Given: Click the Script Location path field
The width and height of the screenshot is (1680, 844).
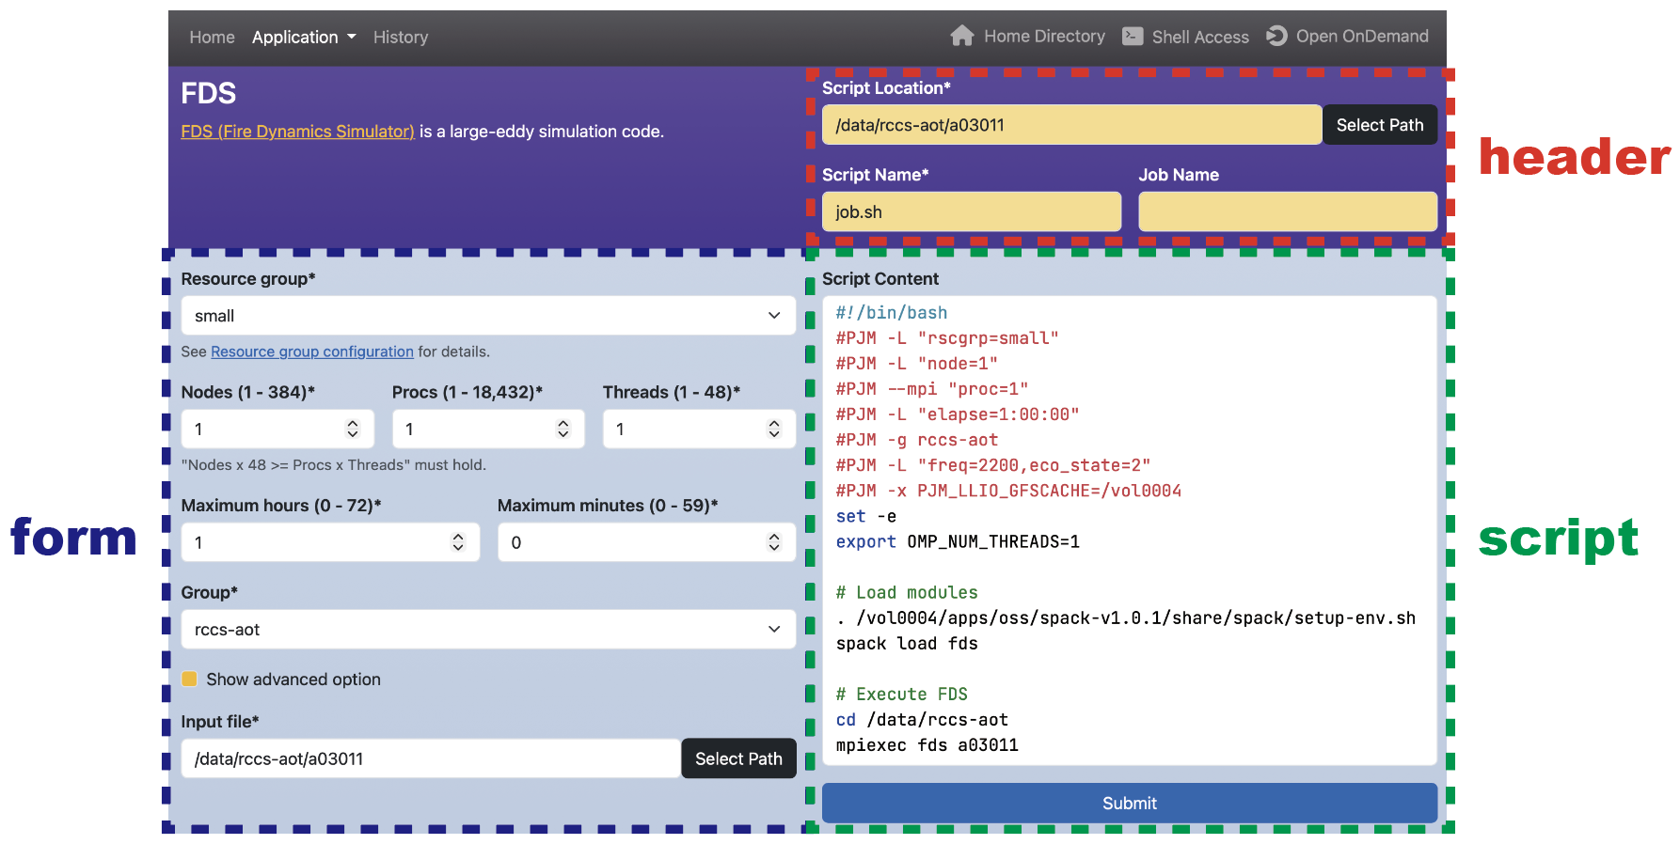Looking at the screenshot, I should tap(1071, 125).
